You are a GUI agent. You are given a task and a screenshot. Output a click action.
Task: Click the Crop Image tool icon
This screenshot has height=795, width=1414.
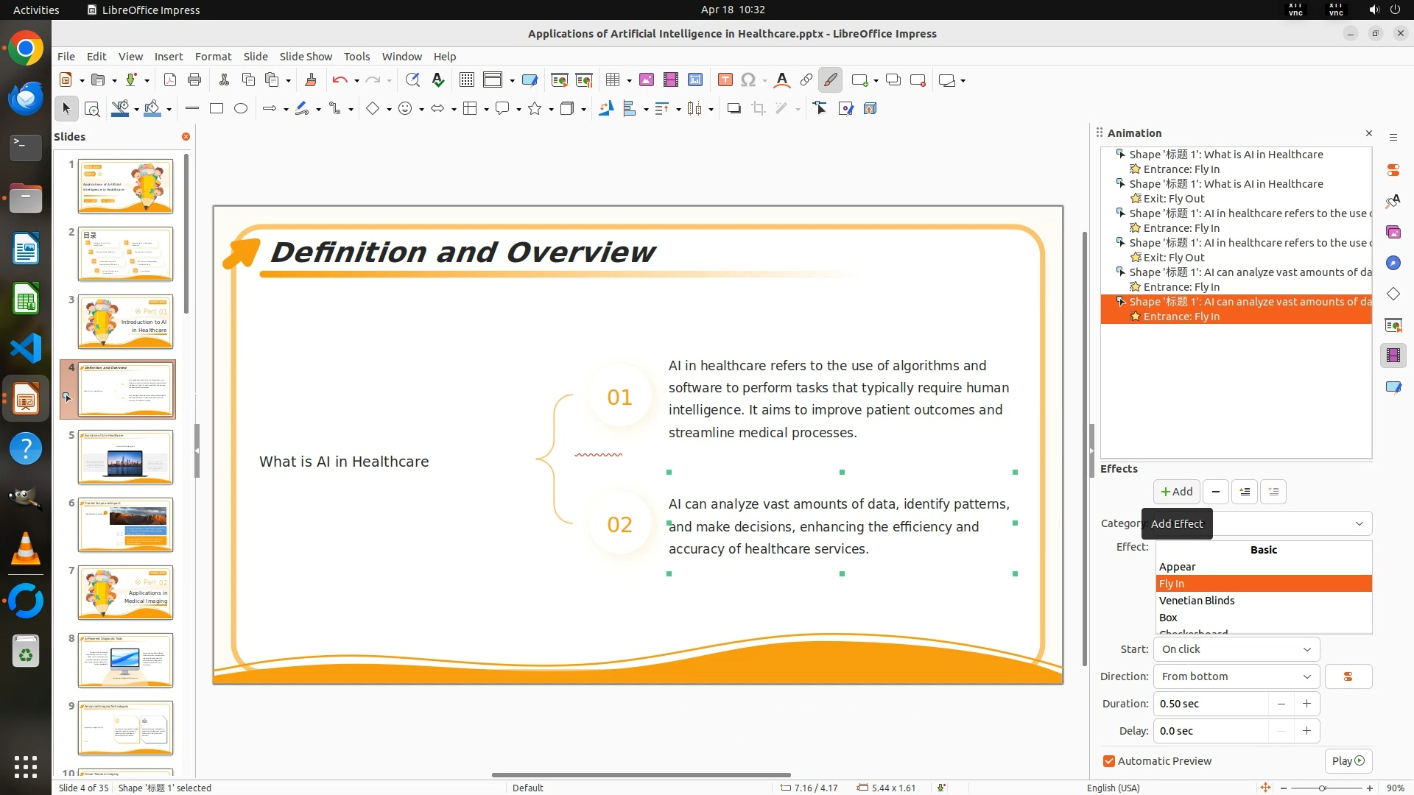click(x=758, y=109)
